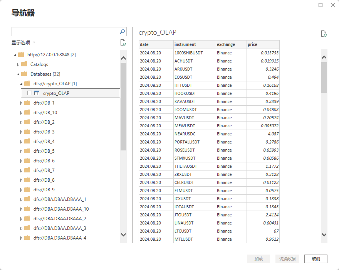The width and height of the screenshot is (339, 270).
Task: Collapse the Databases [32] node
Action: tap(18, 74)
